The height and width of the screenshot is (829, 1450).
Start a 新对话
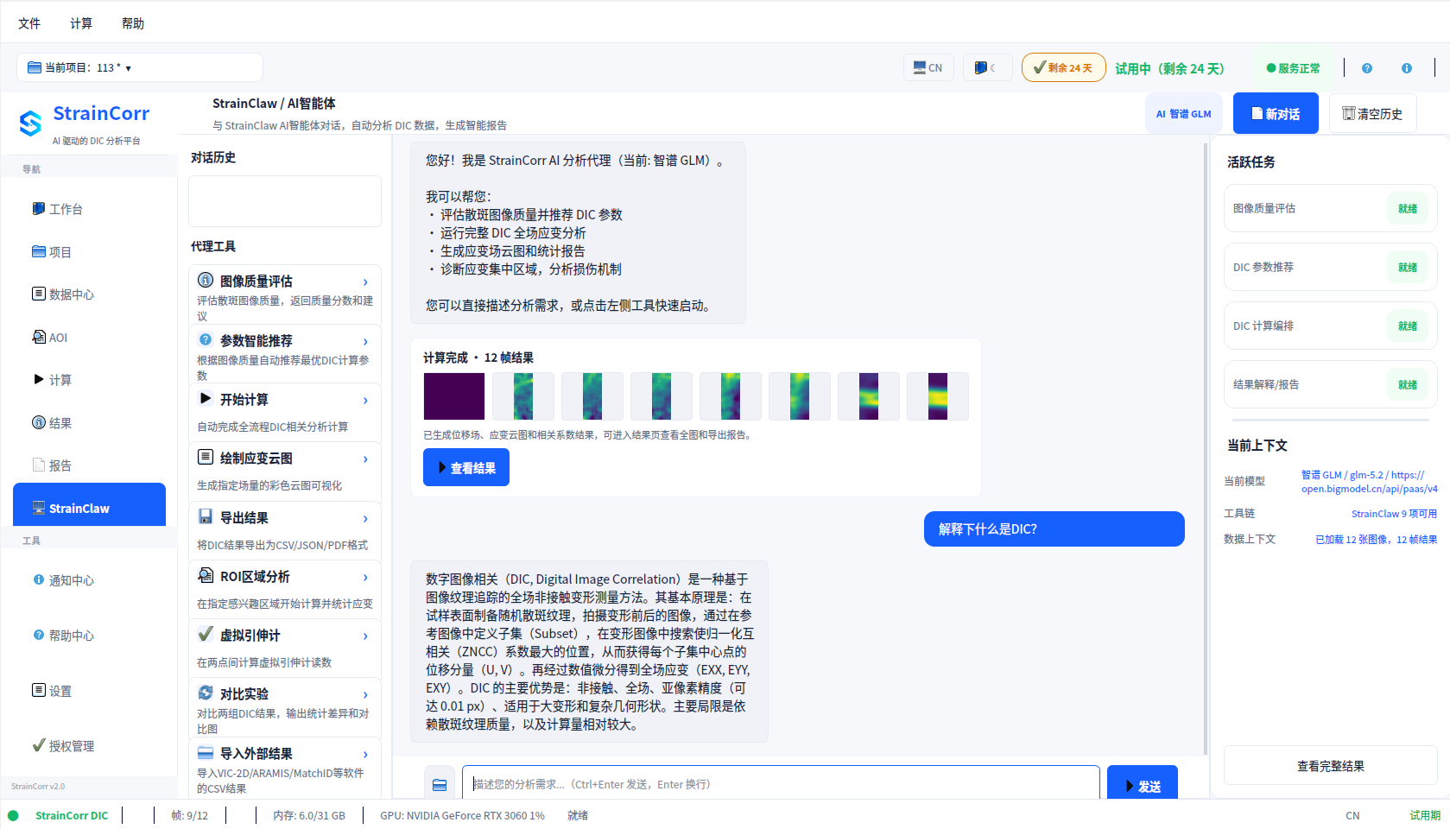(x=1276, y=114)
